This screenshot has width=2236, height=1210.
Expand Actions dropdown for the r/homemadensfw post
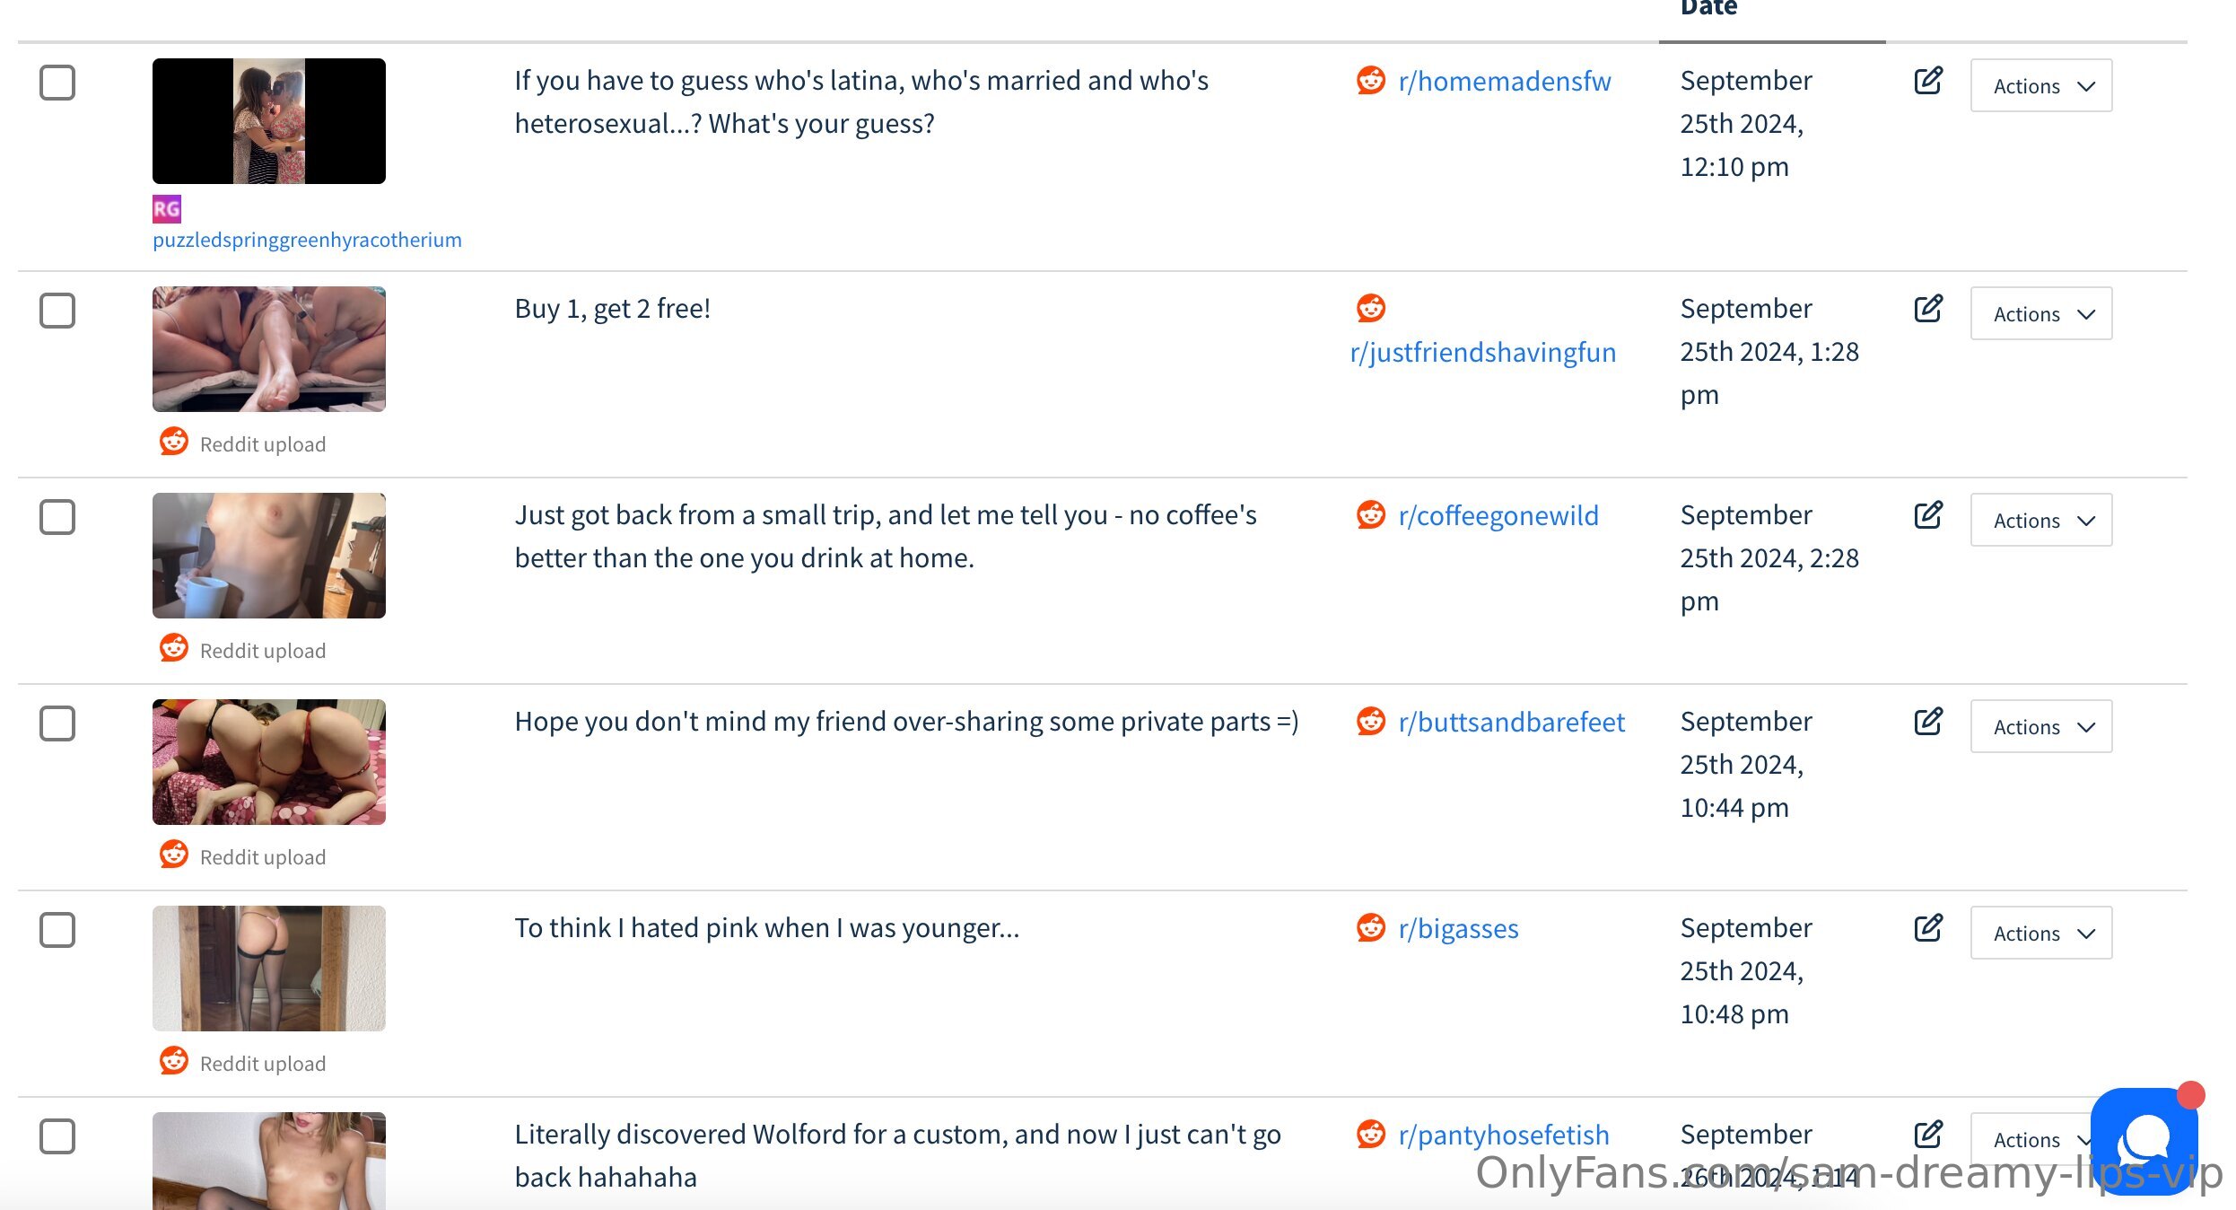[x=2041, y=86]
